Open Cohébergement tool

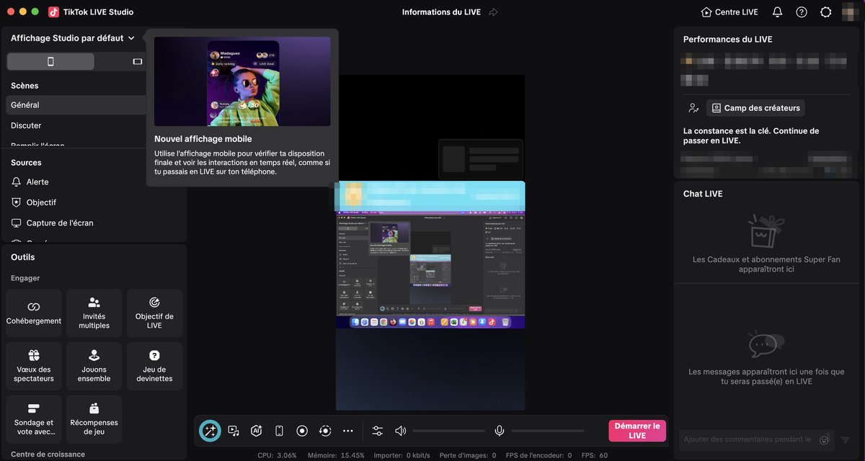pyautogui.click(x=33, y=313)
